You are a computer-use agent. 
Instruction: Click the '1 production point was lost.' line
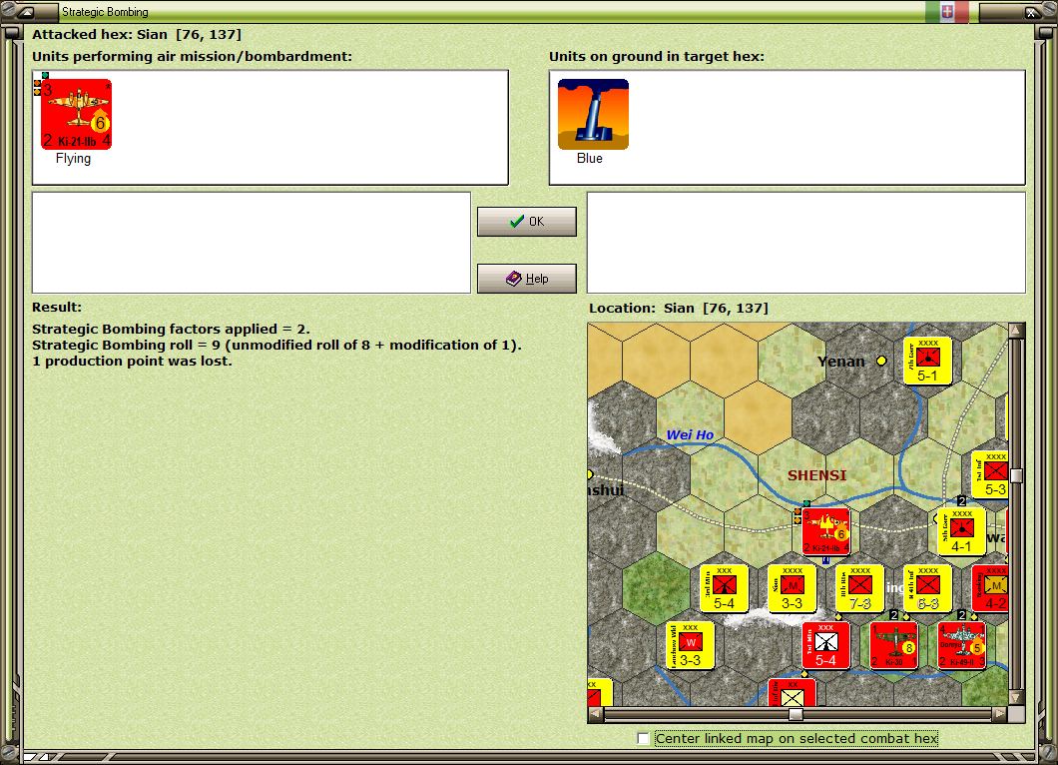click(132, 362)
